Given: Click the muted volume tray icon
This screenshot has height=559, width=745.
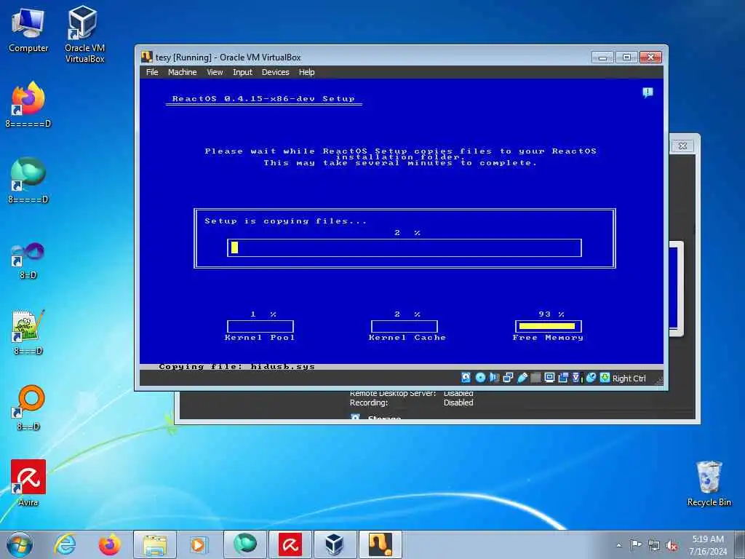Looking at the screenshot, I should tap(672, 545).
